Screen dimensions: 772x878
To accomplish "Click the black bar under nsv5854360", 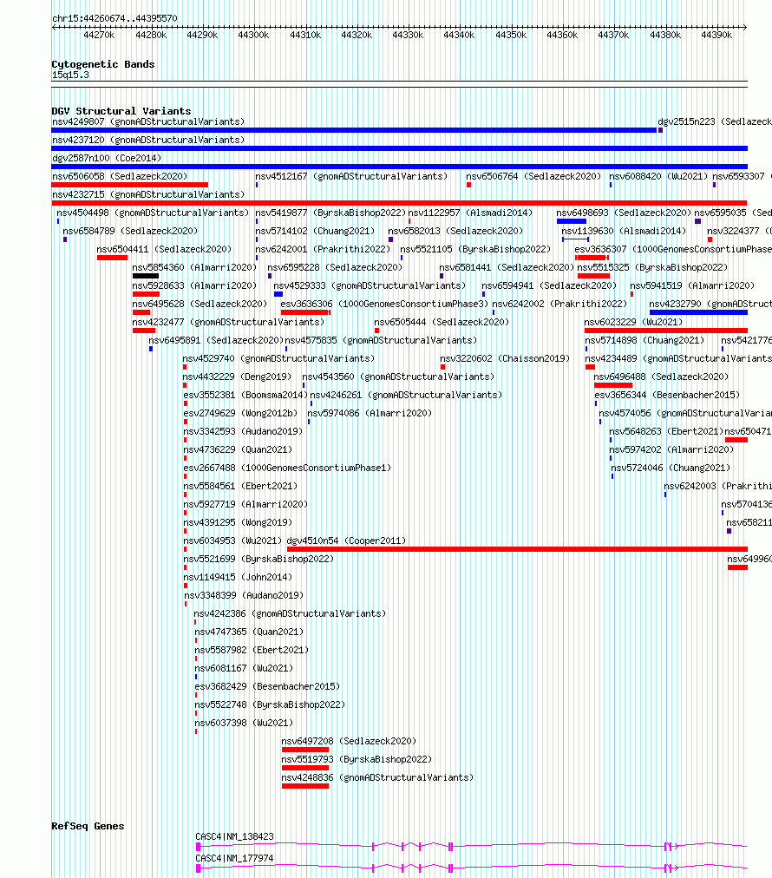I will point(146,276).
